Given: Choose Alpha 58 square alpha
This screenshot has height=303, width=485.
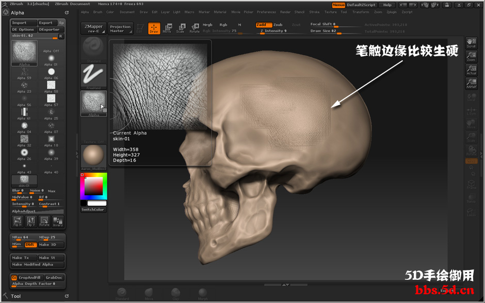Looking at the screenshot, I should 51,87.
